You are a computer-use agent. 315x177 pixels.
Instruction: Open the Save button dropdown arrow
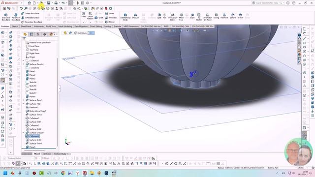[x=52, y=3]
